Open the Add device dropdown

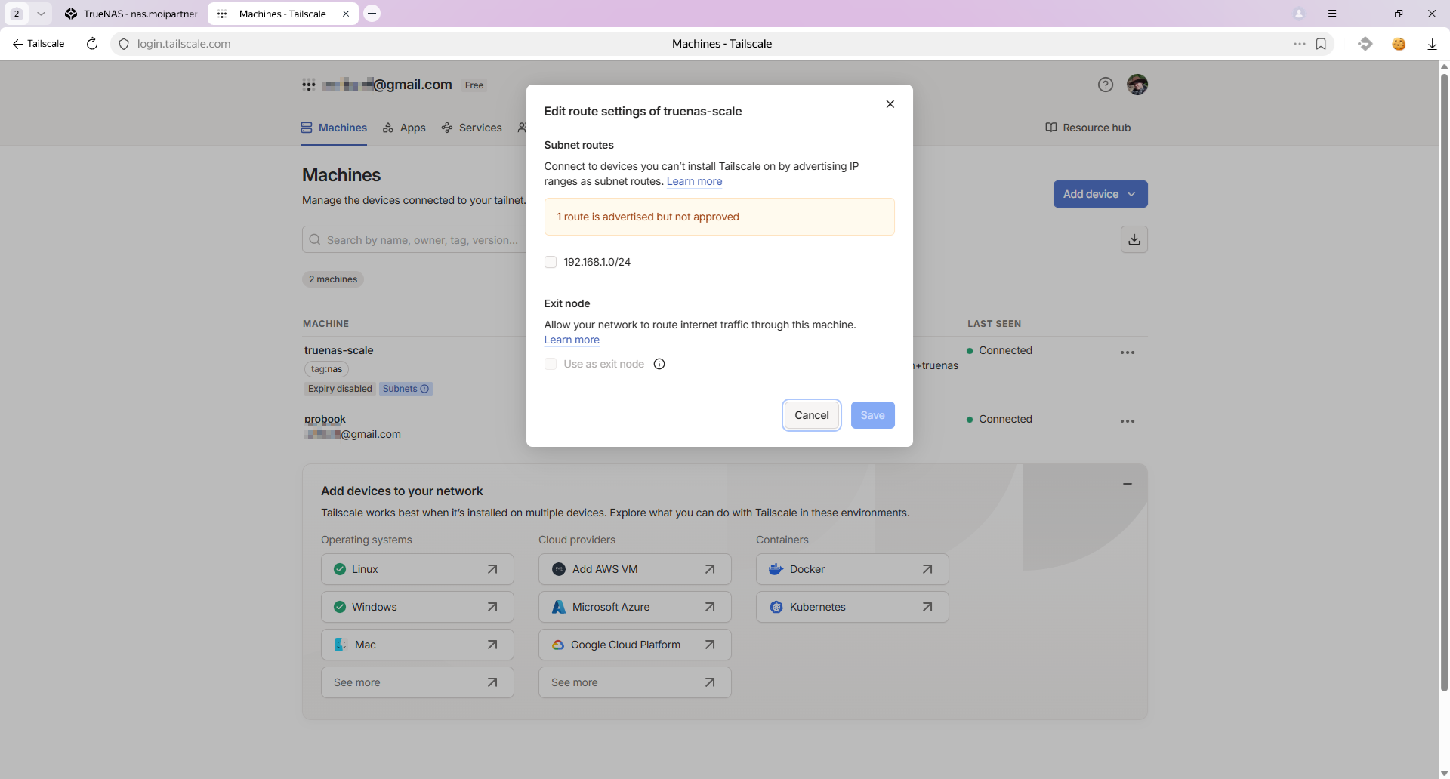coord(1100,194)
